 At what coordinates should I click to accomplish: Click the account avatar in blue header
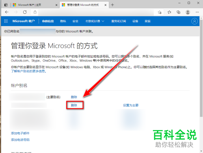[194, 21]
